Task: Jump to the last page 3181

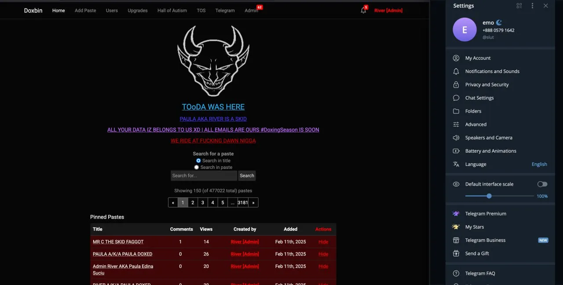Action: click(243, 203)
